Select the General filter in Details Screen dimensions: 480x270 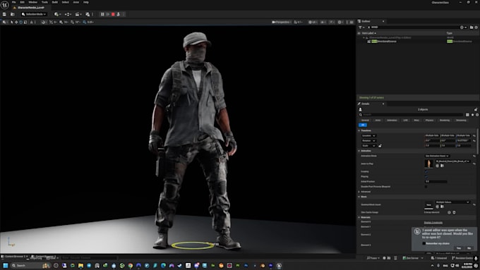365,120
